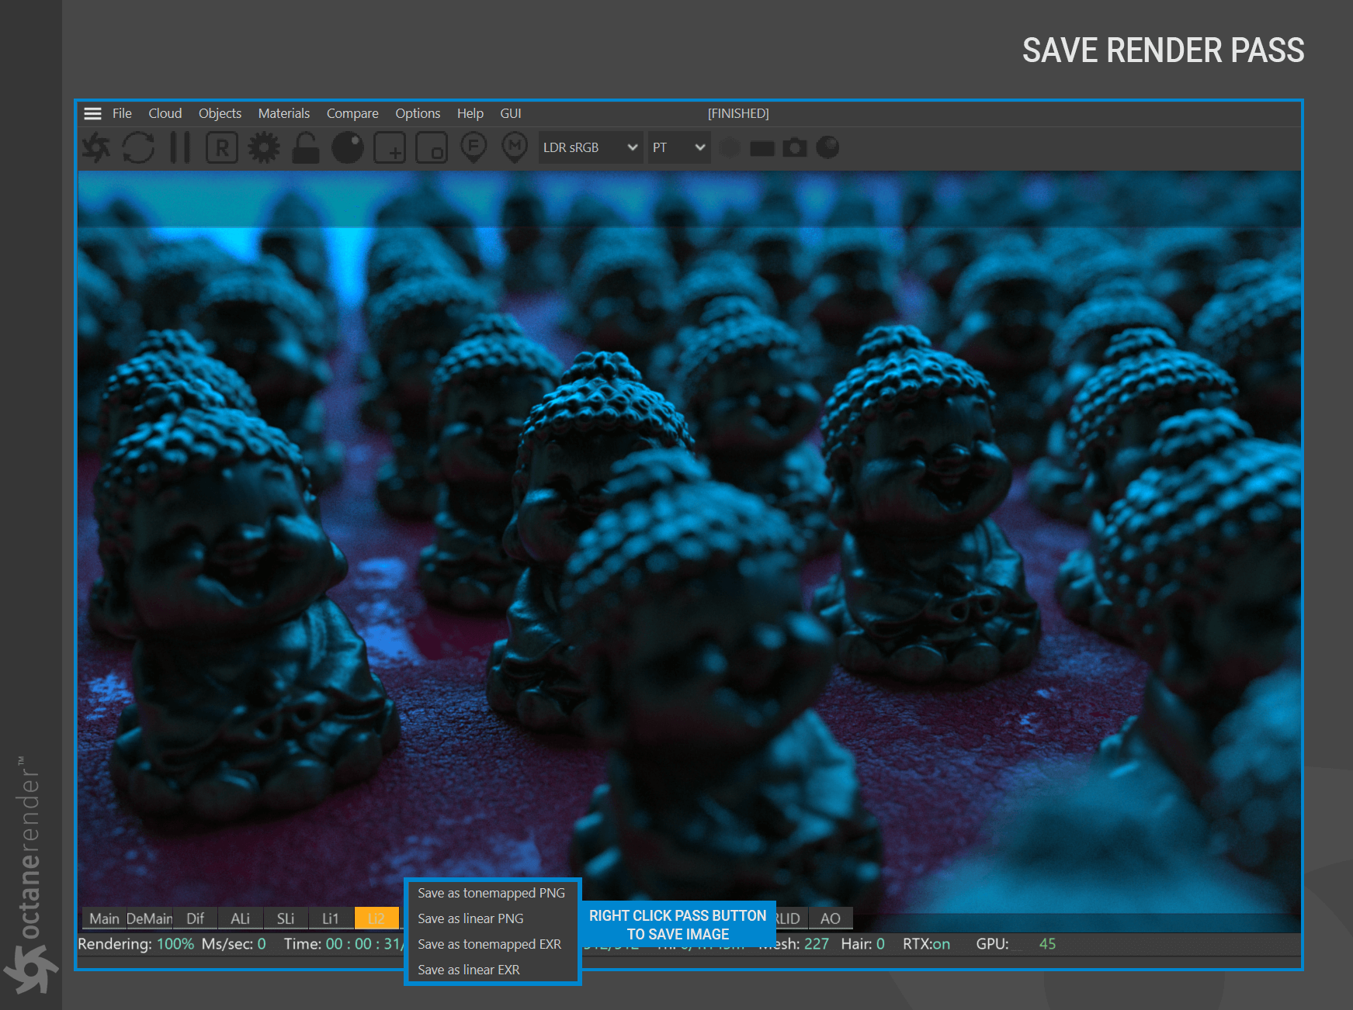Click the Ms/sec: 0 status entry
Image resolution: width=1353 pixels, height=1010 pixels.
234,944
